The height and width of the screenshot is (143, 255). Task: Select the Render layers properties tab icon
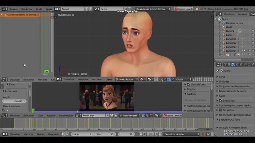[229, 65]
